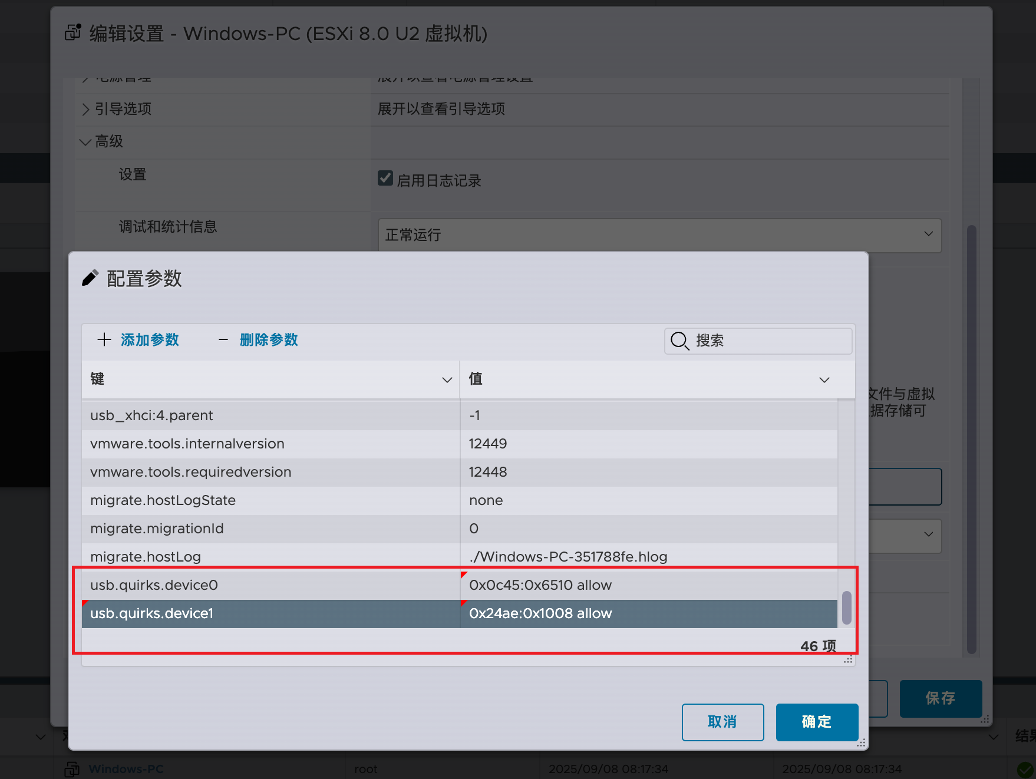This screenshot has height=779, width=1036.
Task: Select the usb.quirks.device0 row
Action: point(270,585)
